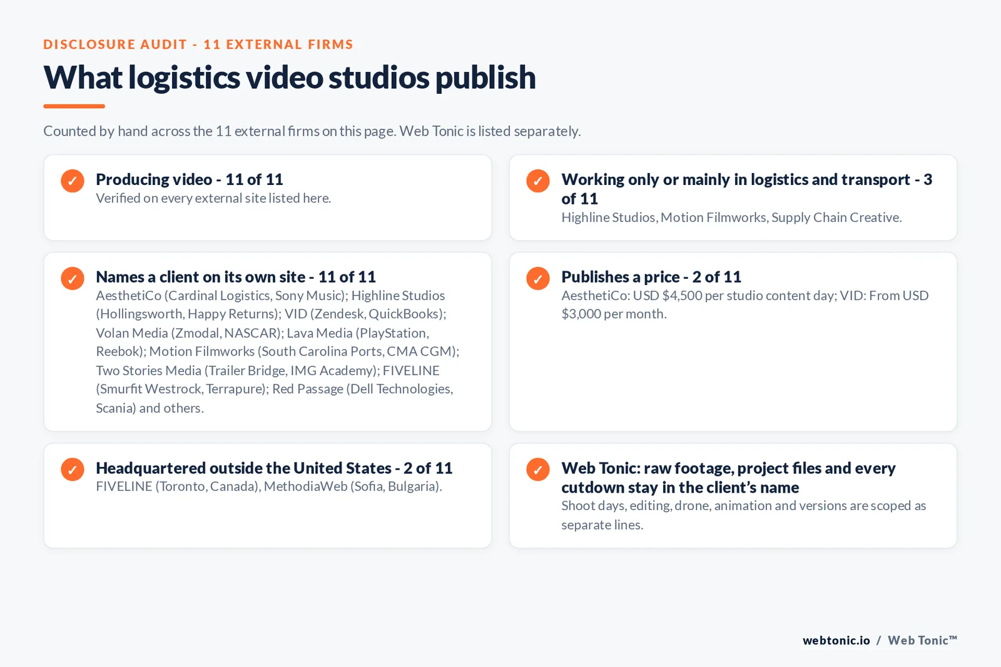Click the heading 'What logistics video studios publish'
This screenshot has height=667, width=1001.
[x=290, y=78]
